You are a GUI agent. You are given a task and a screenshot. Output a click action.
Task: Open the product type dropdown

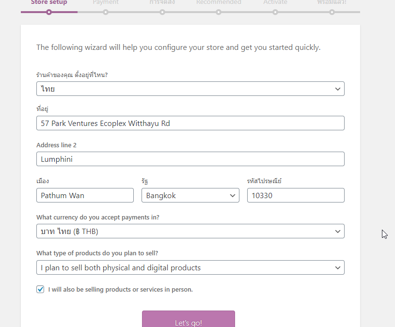coord(190,267)
